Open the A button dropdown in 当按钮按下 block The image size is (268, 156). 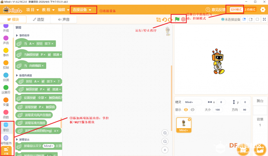31,44
